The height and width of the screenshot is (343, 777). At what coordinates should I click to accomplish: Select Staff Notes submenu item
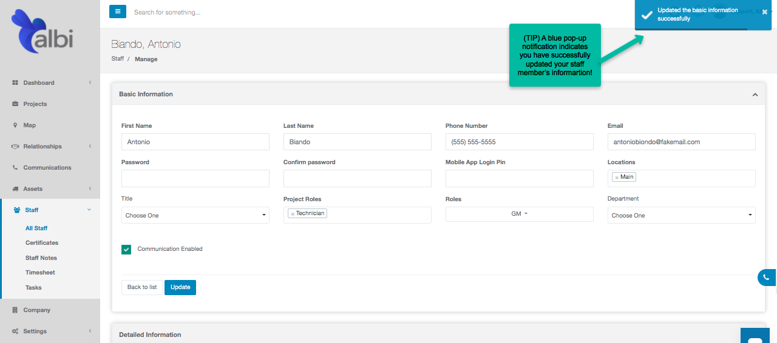(41, 258)
